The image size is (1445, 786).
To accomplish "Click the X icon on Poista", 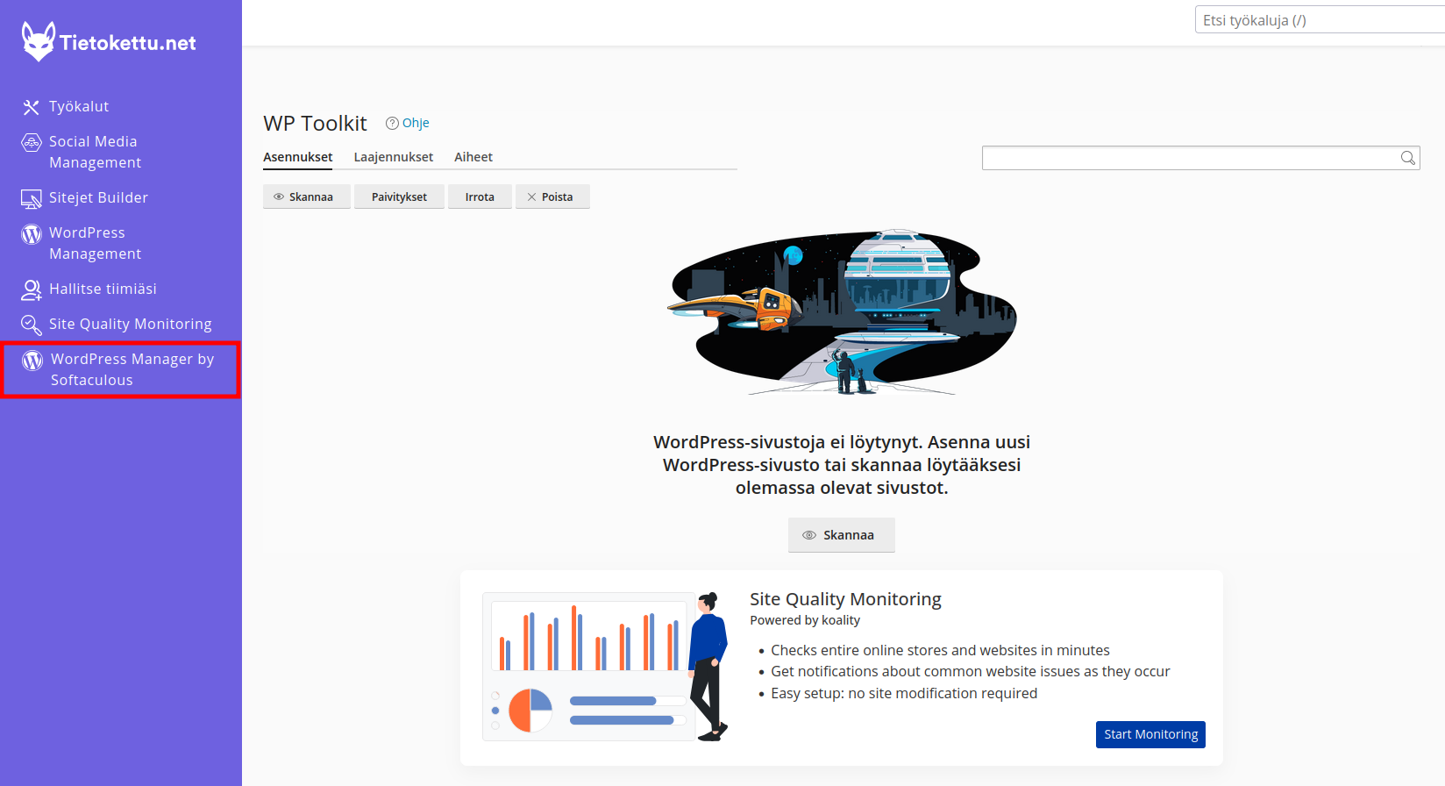I will point(531,196).
